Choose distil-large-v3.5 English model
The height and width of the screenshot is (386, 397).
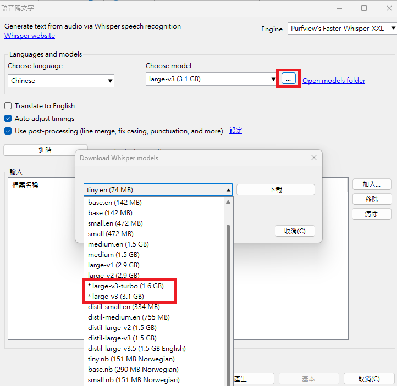click(136, 349)
